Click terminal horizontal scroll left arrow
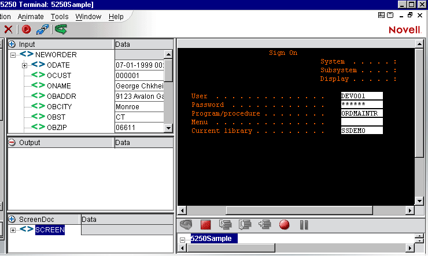The width and height of the screenshot is (428, 256). point(182,210)
